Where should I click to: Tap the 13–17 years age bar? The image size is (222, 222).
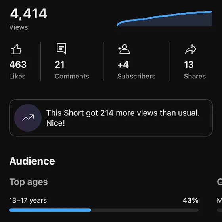[x=104, y=210]
